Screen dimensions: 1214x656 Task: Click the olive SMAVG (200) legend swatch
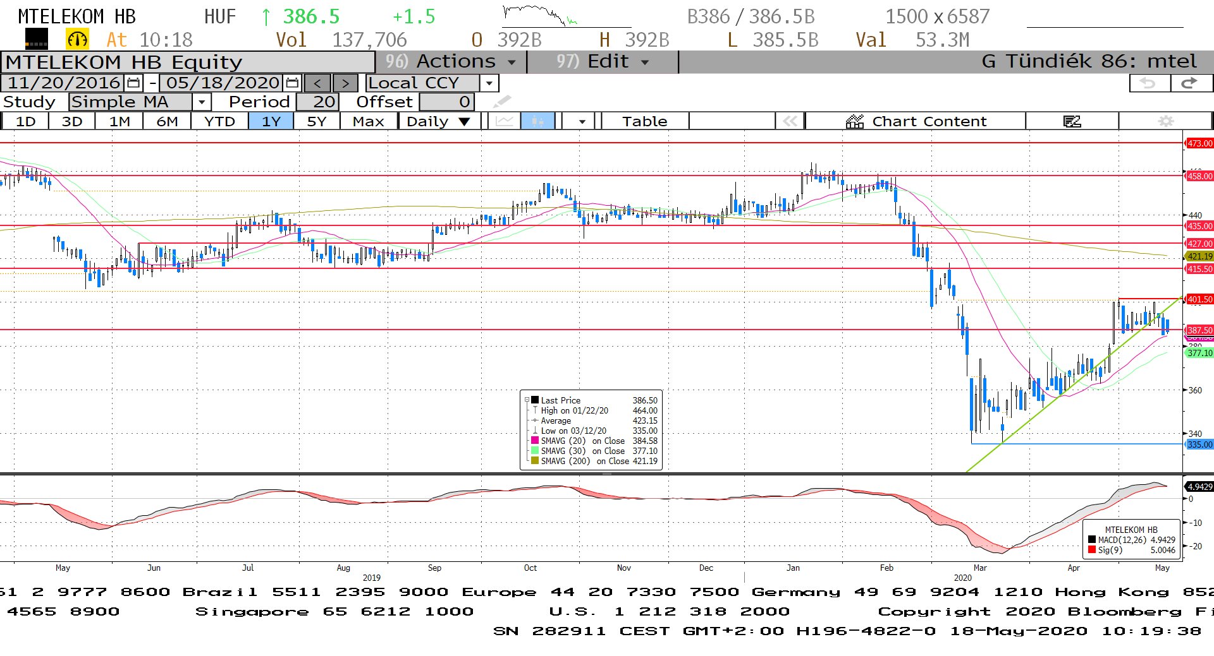535,461
